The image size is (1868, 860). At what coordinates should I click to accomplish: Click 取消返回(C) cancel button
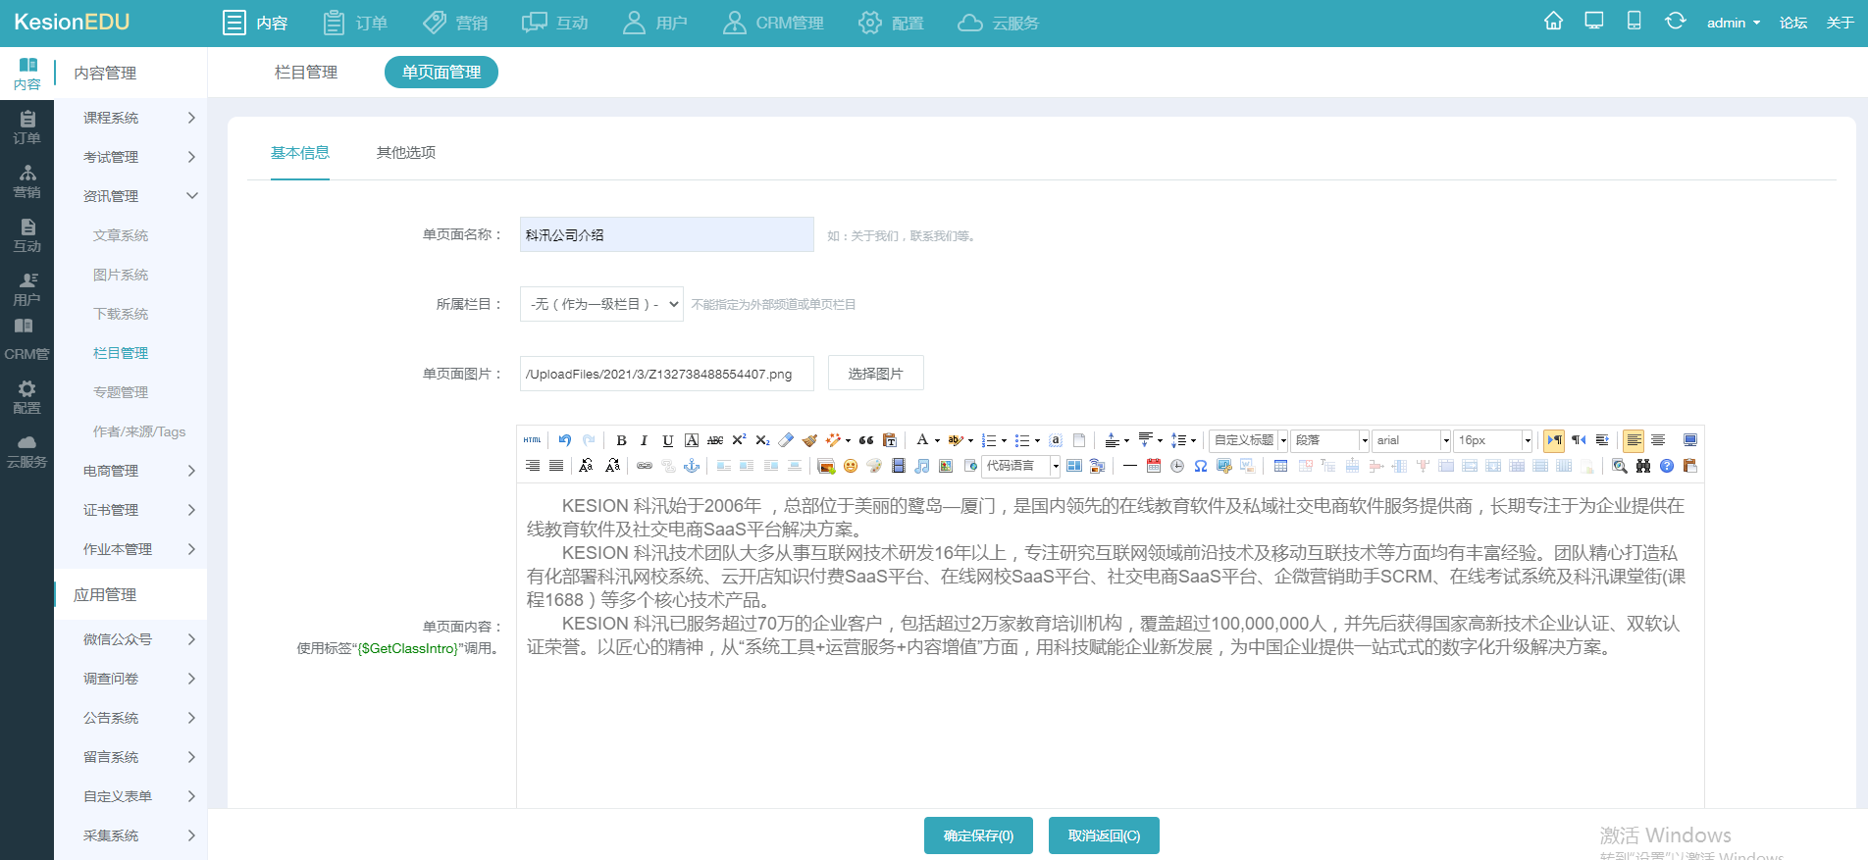[x=1104, y=835]
